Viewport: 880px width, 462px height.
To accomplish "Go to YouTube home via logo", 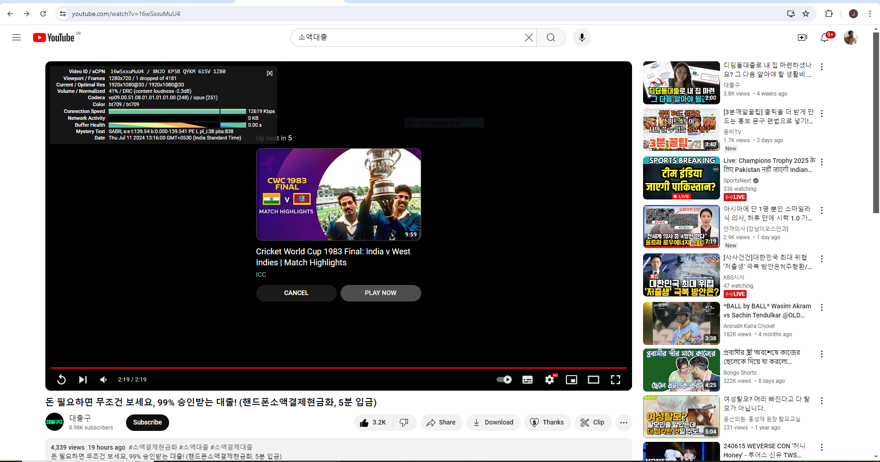I will click(x=54, y=38).
